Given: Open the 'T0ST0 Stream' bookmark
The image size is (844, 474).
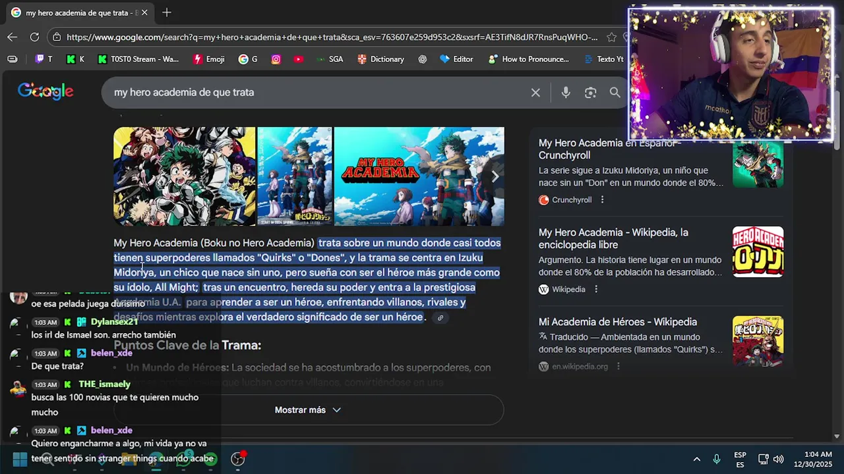Looking at the screenshot, I should tap(138, 59).
